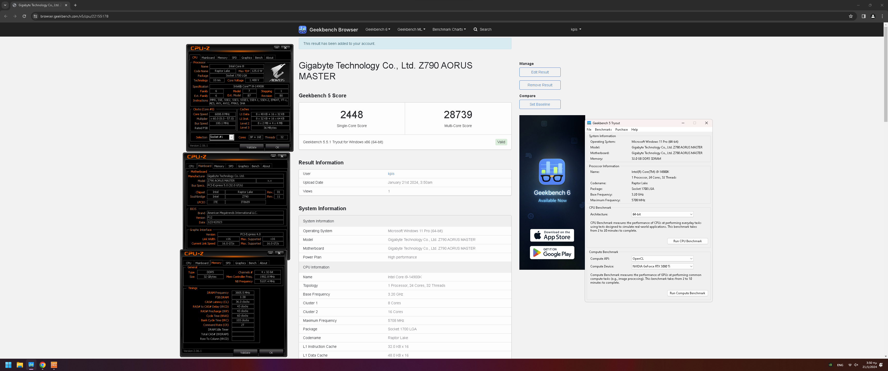Screen dimensions: 888x371
Task: Select Bench tab in the top CPU-Z window
Action: pos(259,58)
